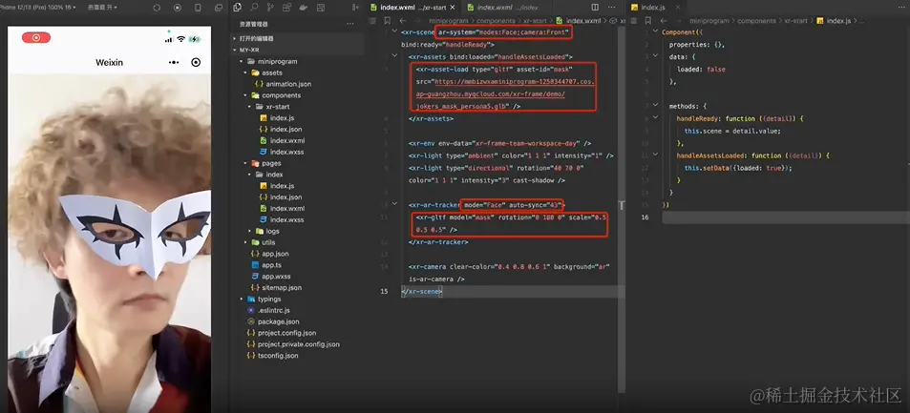Tap the capsule target button in simulator
The image size is (910, 413).
point(197,62)
